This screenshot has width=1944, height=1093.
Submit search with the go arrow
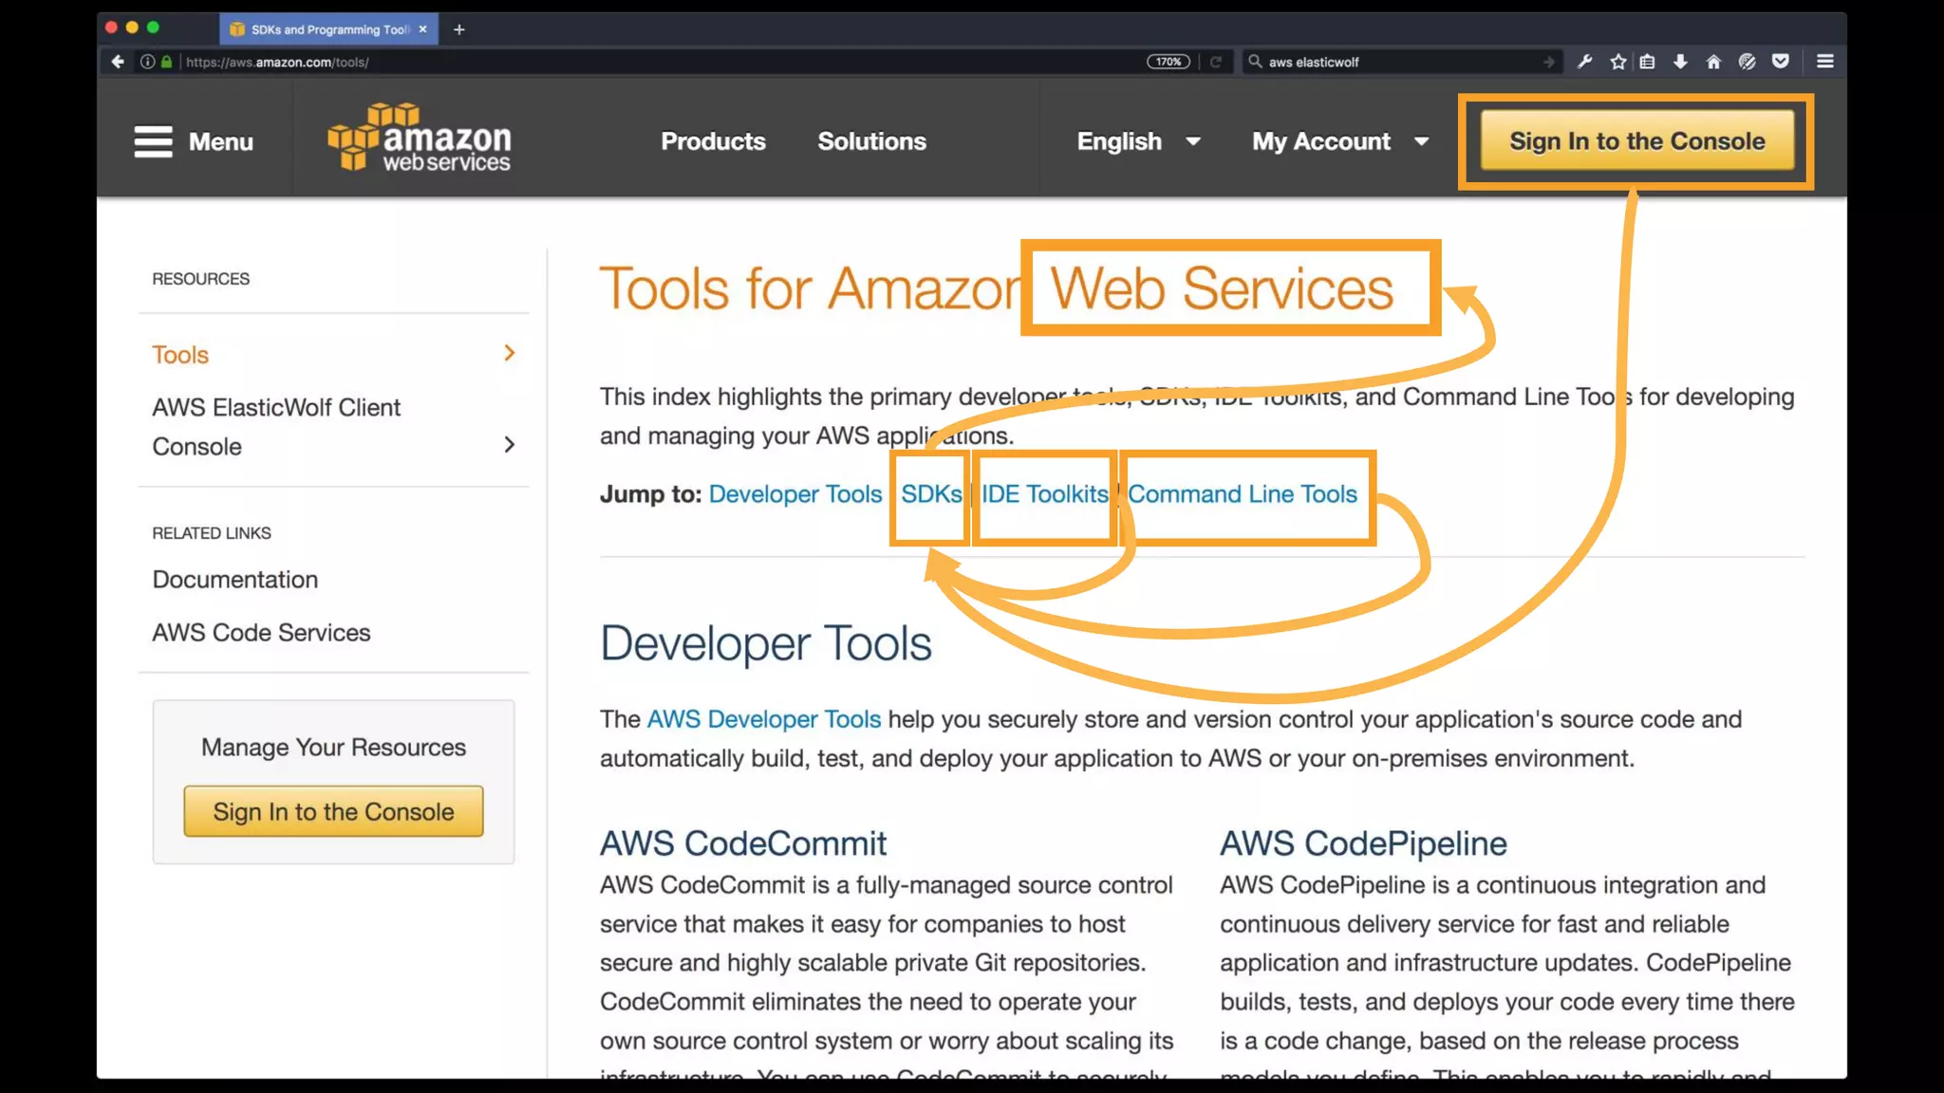[x=1548, y=62]
